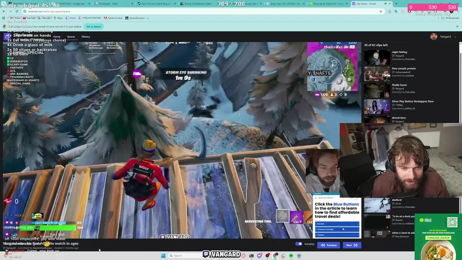Click the 'T10Nat' channel name
The height and width of the screenshot is (260, 462).
(x=399, y=105)
